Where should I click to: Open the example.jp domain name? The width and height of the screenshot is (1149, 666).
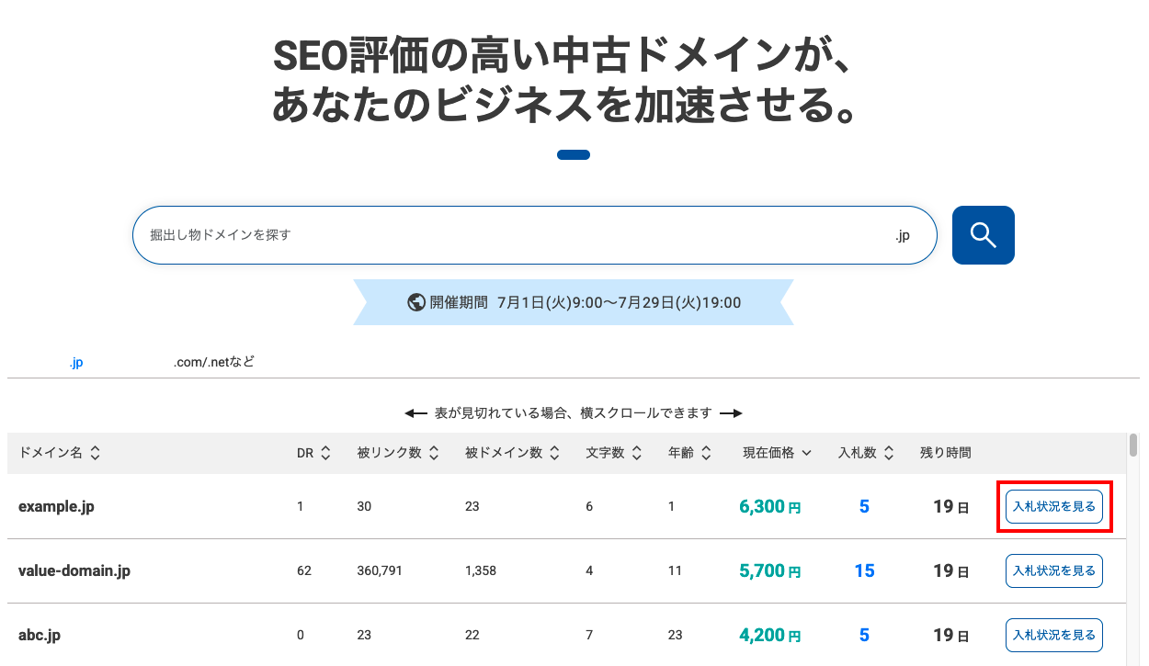click(x=56, y=506)
